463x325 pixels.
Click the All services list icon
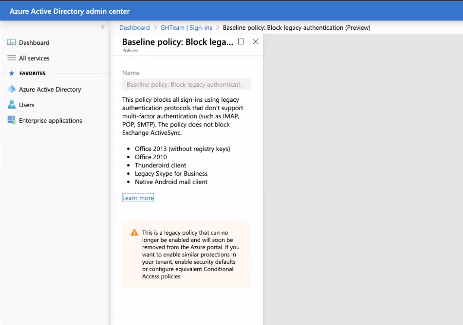pyautogui.click(x=12, y=58)
